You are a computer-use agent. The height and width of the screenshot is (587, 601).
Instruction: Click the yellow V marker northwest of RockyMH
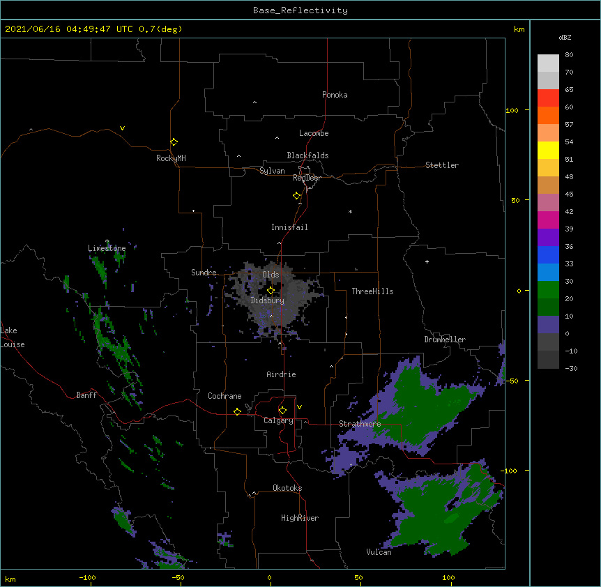(x=122, y=128)
